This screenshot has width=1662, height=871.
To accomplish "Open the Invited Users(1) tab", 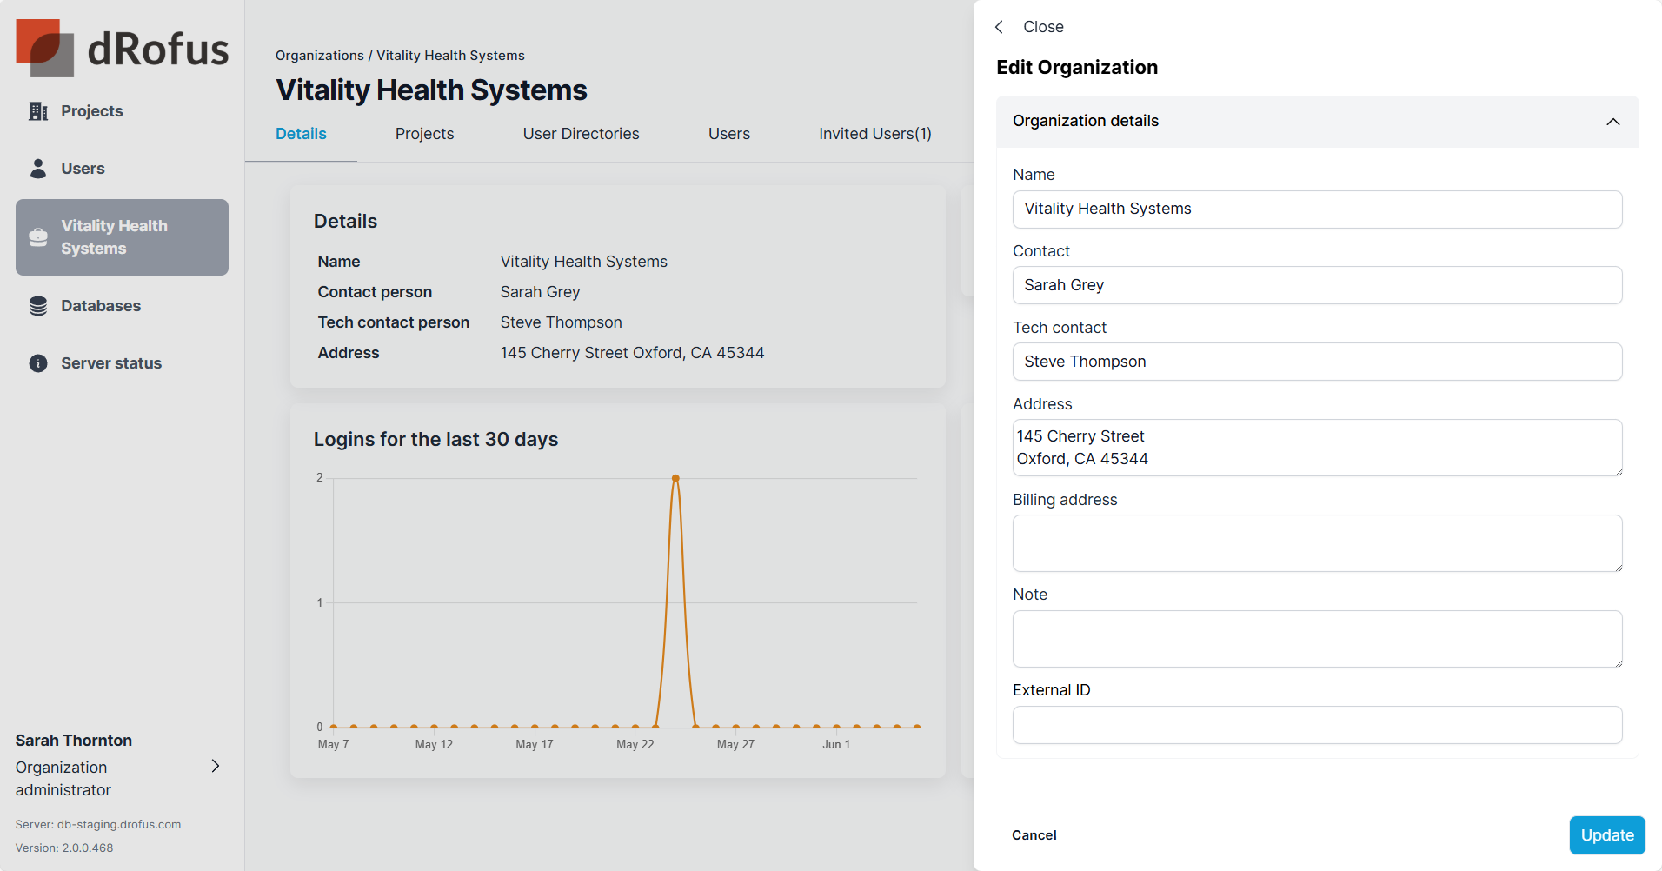I will click(x=874, y=134).
